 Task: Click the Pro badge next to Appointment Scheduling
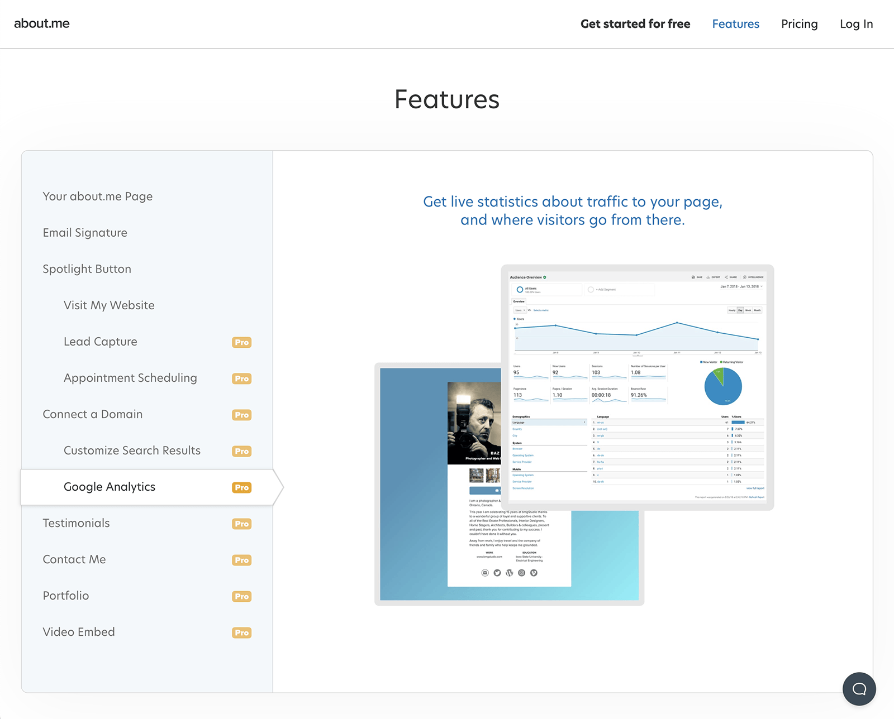(242, 378)
